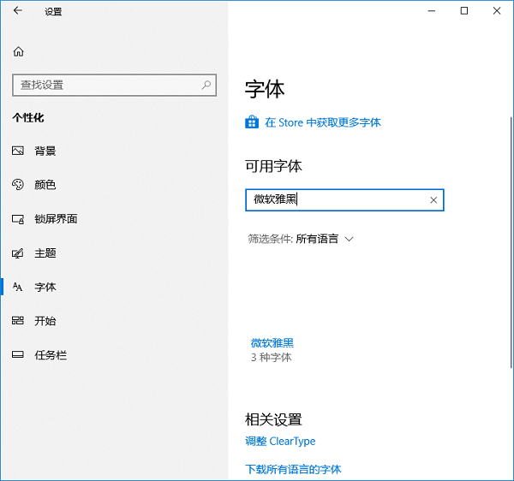Click the 设置 window title
514x481 pixels.
pyautogui.click(x=53, y=12)
